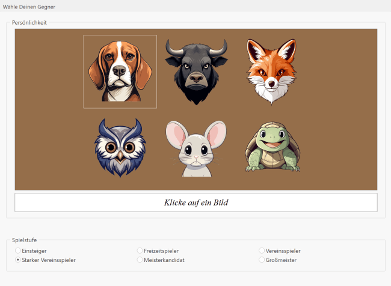
Task: Pick the red fox opponent image
Action: click(x=271, y=71)
